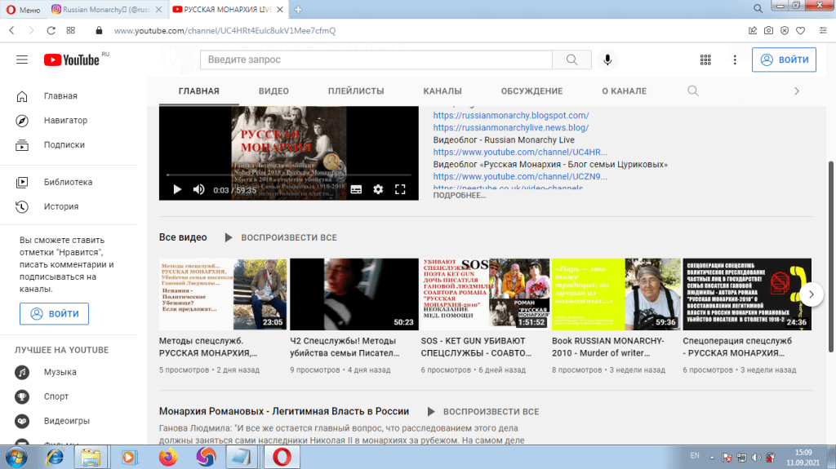Click the ВОЙТИ button in header
The width and height of the screenshot is (836, 469).
click(784, 60)
